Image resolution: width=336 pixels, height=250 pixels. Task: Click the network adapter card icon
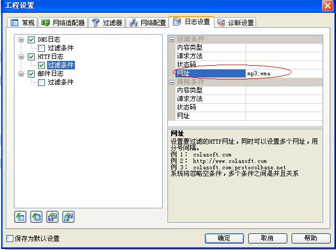(x=45, y=22)
